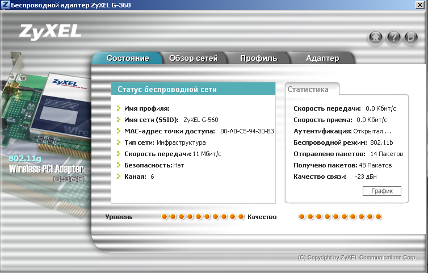Click the Инфраструктура network type value

coord(181,142)
